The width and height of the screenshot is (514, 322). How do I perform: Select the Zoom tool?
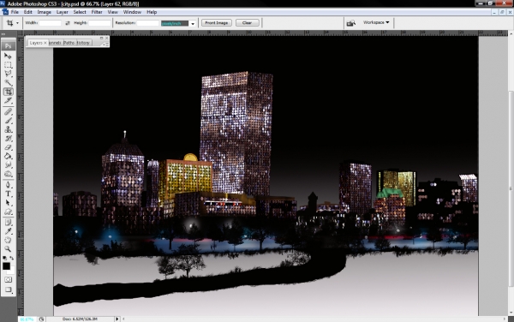click(8, 249)
